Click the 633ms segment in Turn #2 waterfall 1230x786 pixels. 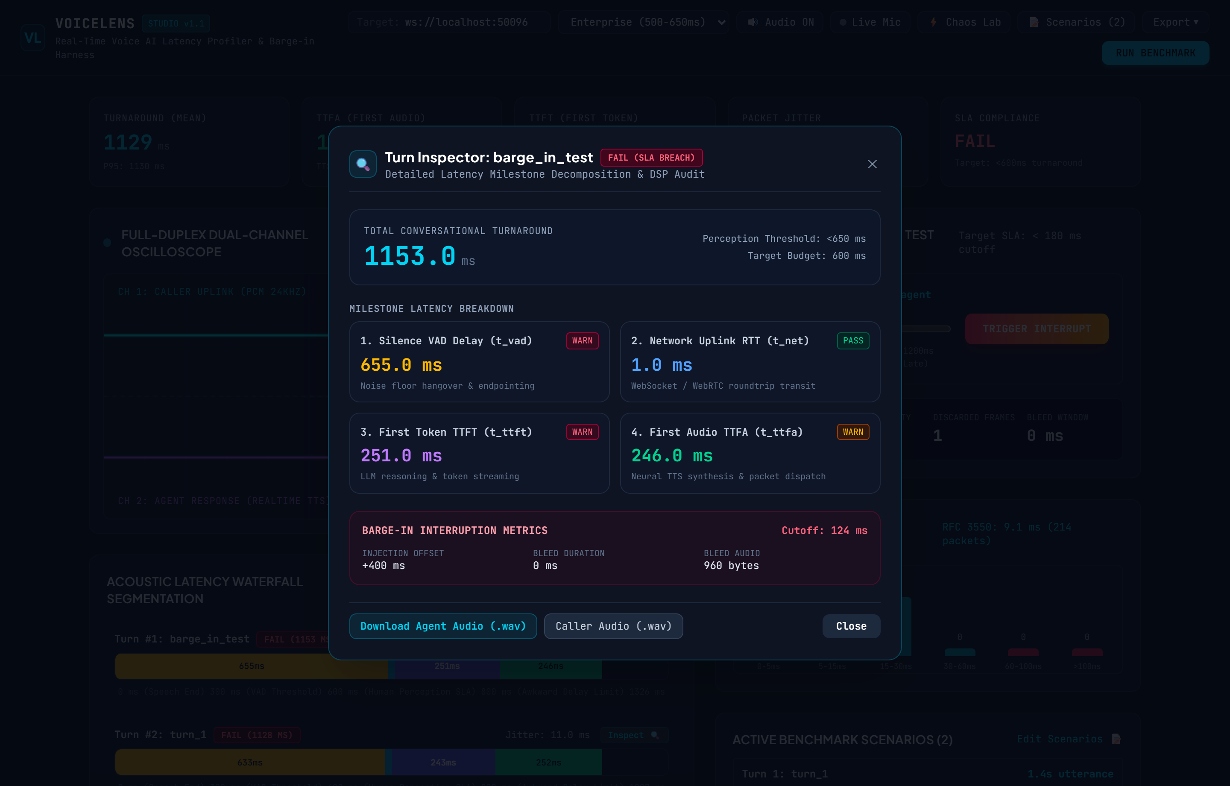250,762
